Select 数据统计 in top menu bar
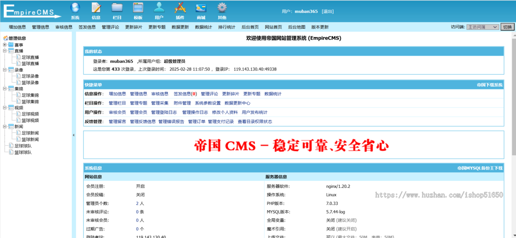Screen dimensions: 516x238 click(203, 27)
